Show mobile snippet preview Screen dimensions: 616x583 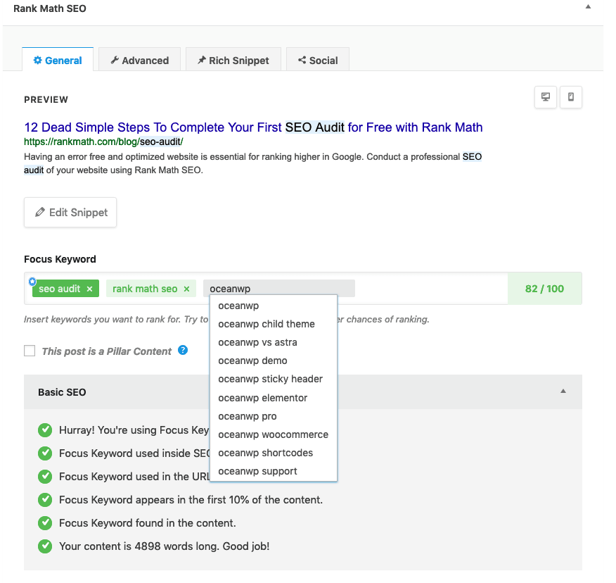(x=571, y=97)
